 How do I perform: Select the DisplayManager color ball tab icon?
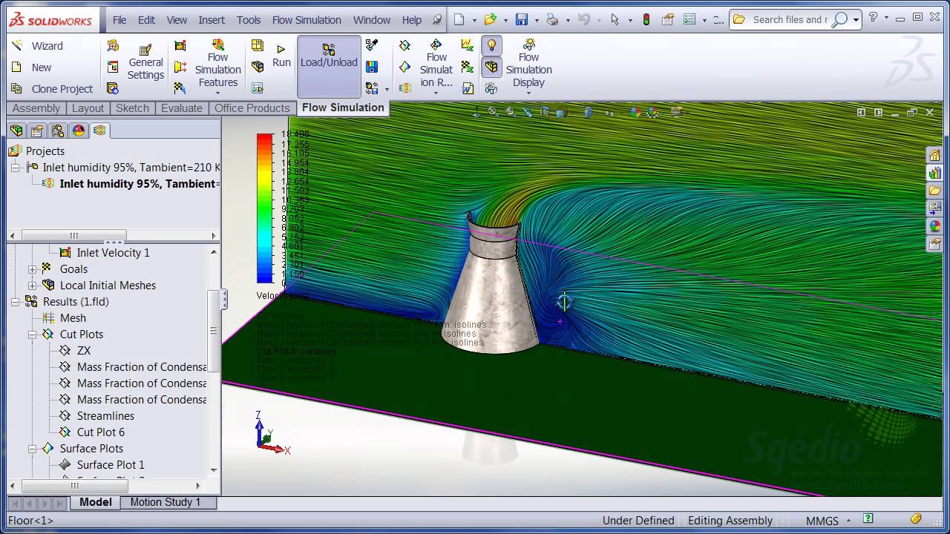79,131
